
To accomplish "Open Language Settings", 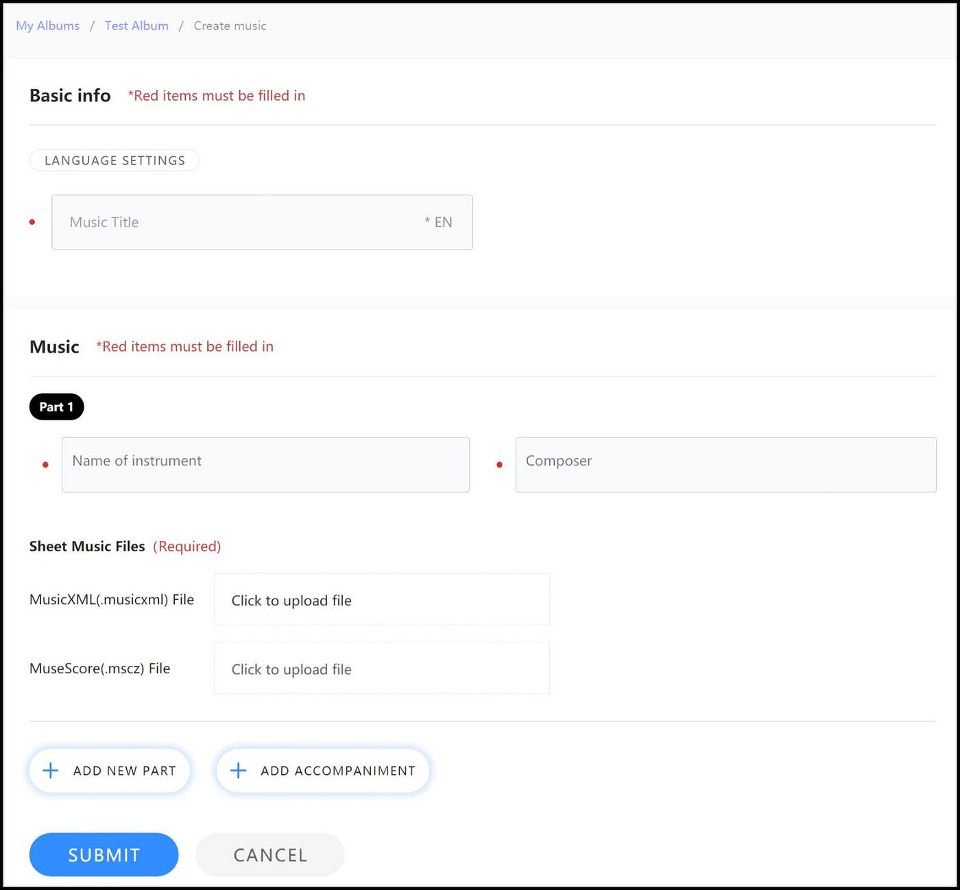I will [115, 160].
